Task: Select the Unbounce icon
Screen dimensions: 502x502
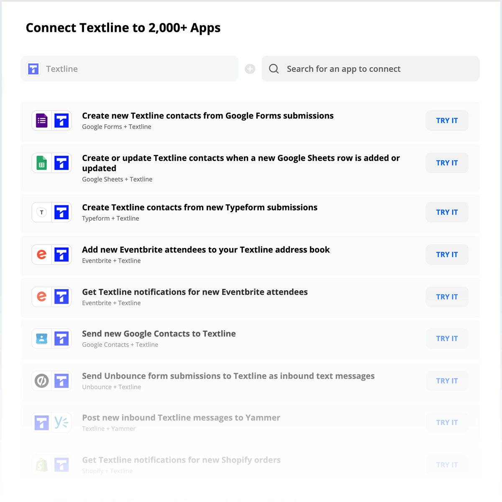Action: tap(41, 381)
